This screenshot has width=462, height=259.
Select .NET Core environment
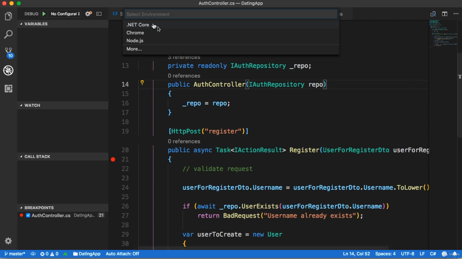coord(231,25)
